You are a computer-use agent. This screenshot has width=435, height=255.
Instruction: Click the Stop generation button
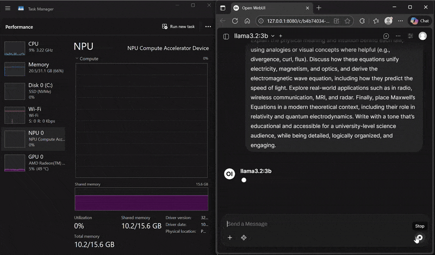coord(419,238)
